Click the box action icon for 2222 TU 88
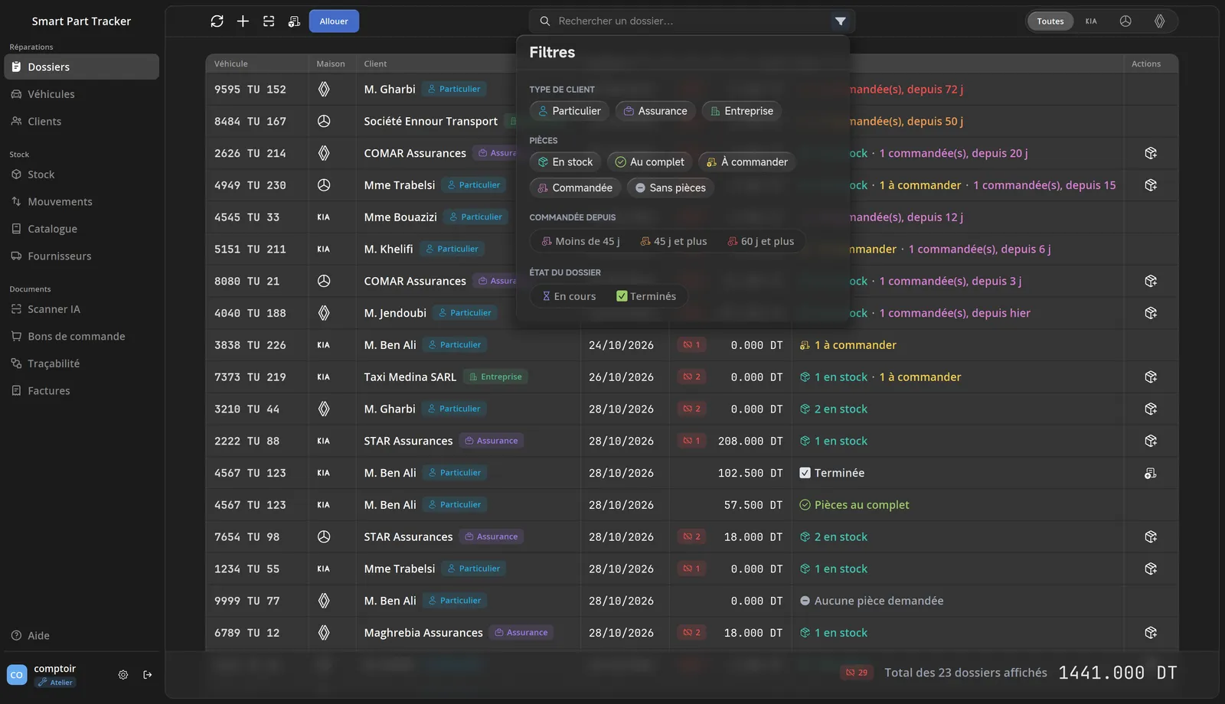The width and height of the screenshot is (1225, 704). coord(1151,441)
